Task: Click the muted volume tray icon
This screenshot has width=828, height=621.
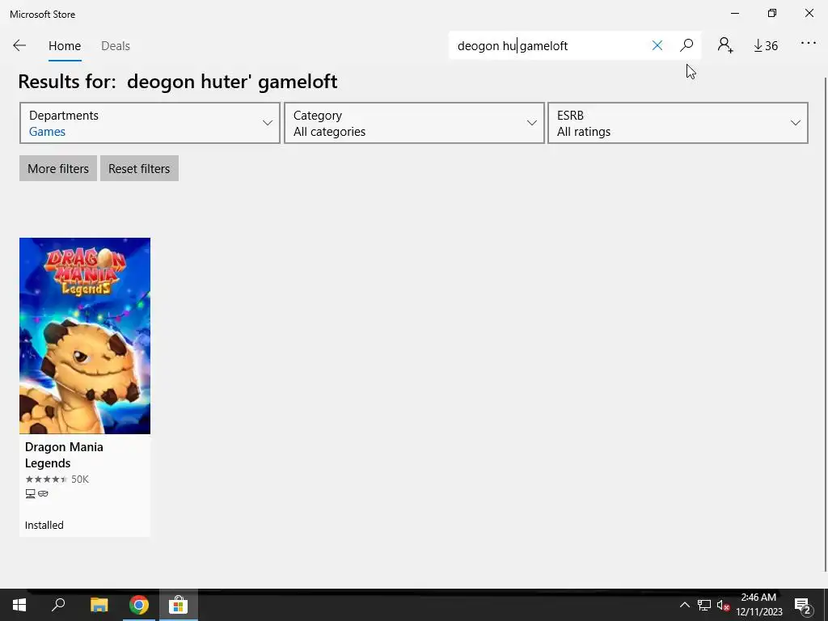Action: (x=723, y=605)
